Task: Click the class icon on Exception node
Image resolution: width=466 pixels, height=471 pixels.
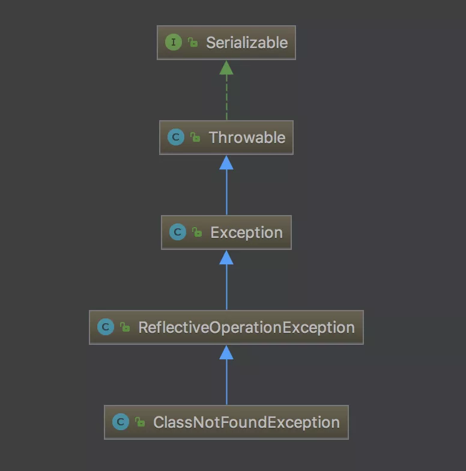Action: (x=178, y=232)
